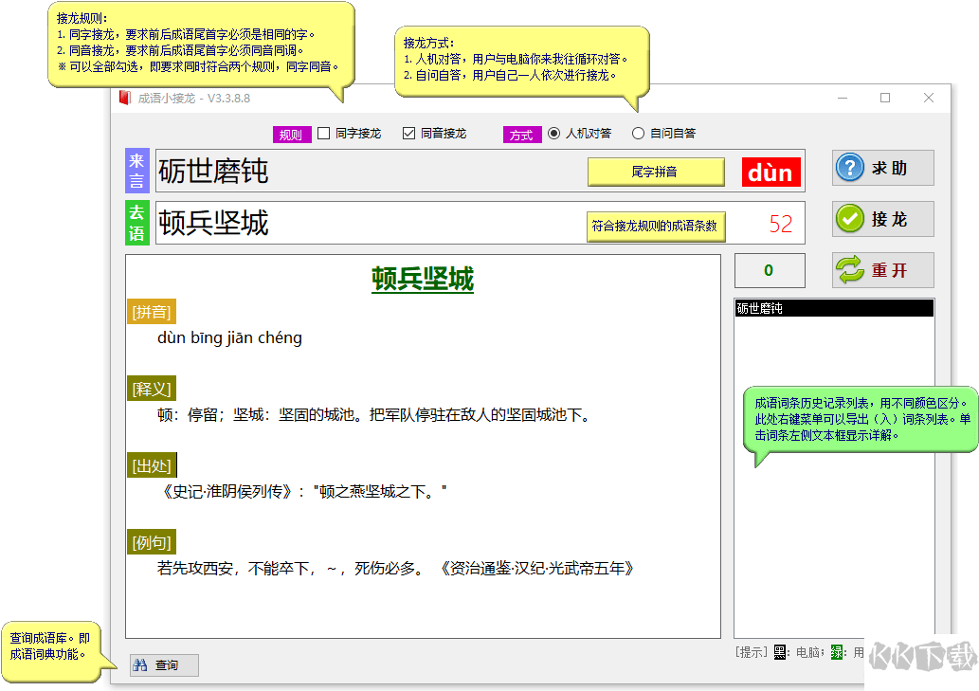The height and width of the screenshot is (691, 979).
Task: Click the 查询 button at bottom left
Action: pyautogui.click(x=163, y=664)
